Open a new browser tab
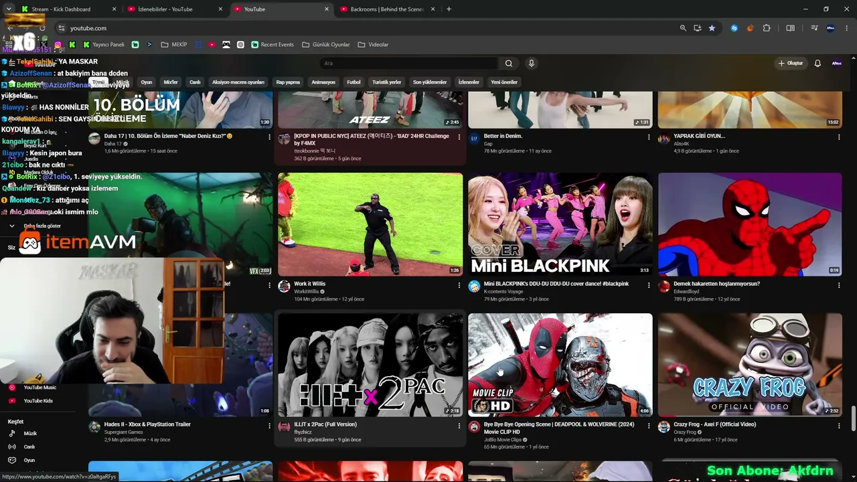 coord(449,9)
